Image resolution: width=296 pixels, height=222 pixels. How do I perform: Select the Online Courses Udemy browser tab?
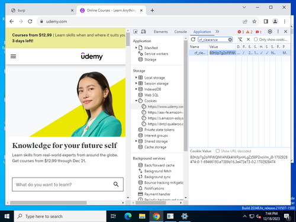[x=111, y=11]
